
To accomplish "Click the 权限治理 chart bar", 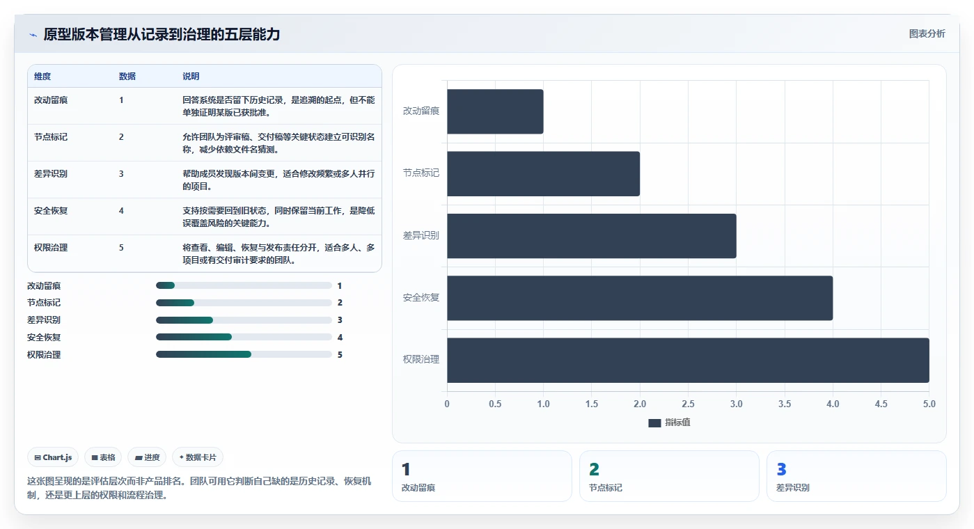I will tap(688, 360).
